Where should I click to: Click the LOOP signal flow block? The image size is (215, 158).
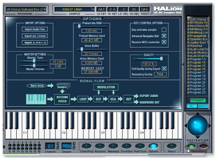click(83, 99)
